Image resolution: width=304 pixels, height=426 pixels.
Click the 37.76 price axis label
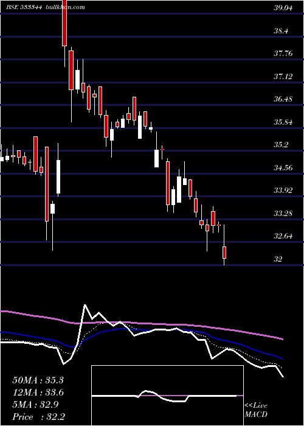(283, 54)
